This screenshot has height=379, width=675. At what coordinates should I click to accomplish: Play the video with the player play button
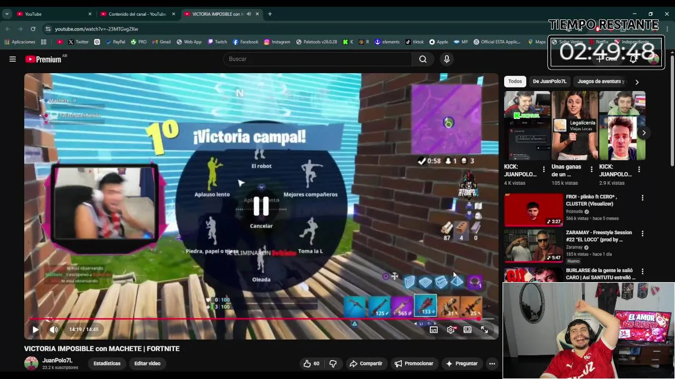click(x=35, y=330)
